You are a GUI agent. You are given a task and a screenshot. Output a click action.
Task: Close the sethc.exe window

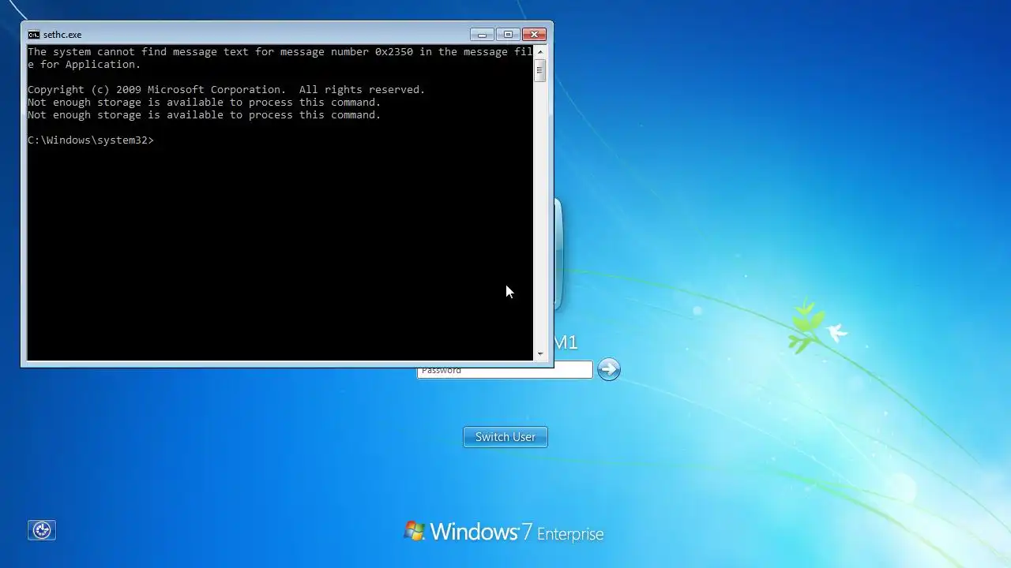(534, 35)
